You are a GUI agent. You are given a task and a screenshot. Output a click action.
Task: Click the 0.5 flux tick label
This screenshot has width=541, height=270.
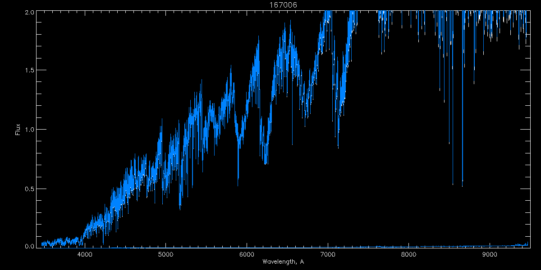tap(29, 189)
